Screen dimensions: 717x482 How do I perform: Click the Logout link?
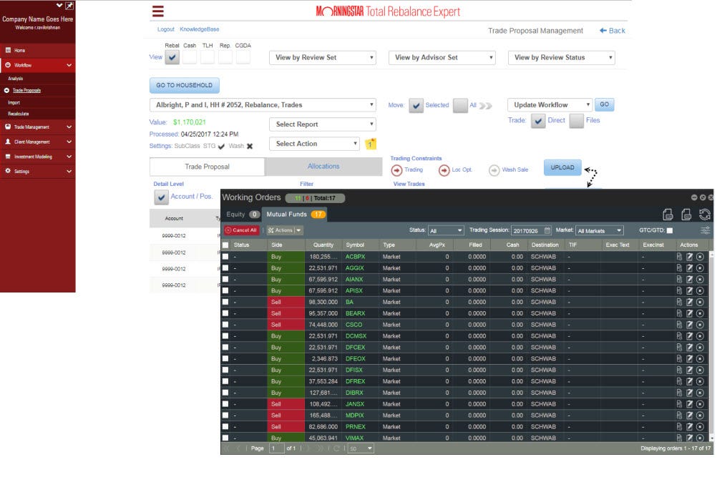click(165, 29)
